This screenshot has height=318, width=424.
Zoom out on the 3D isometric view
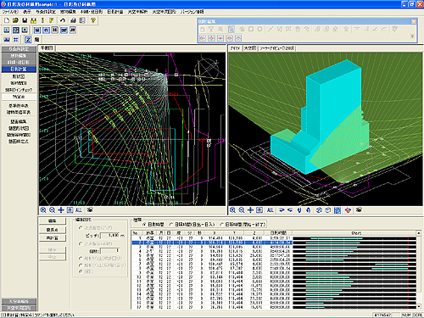tap(242, 210)
